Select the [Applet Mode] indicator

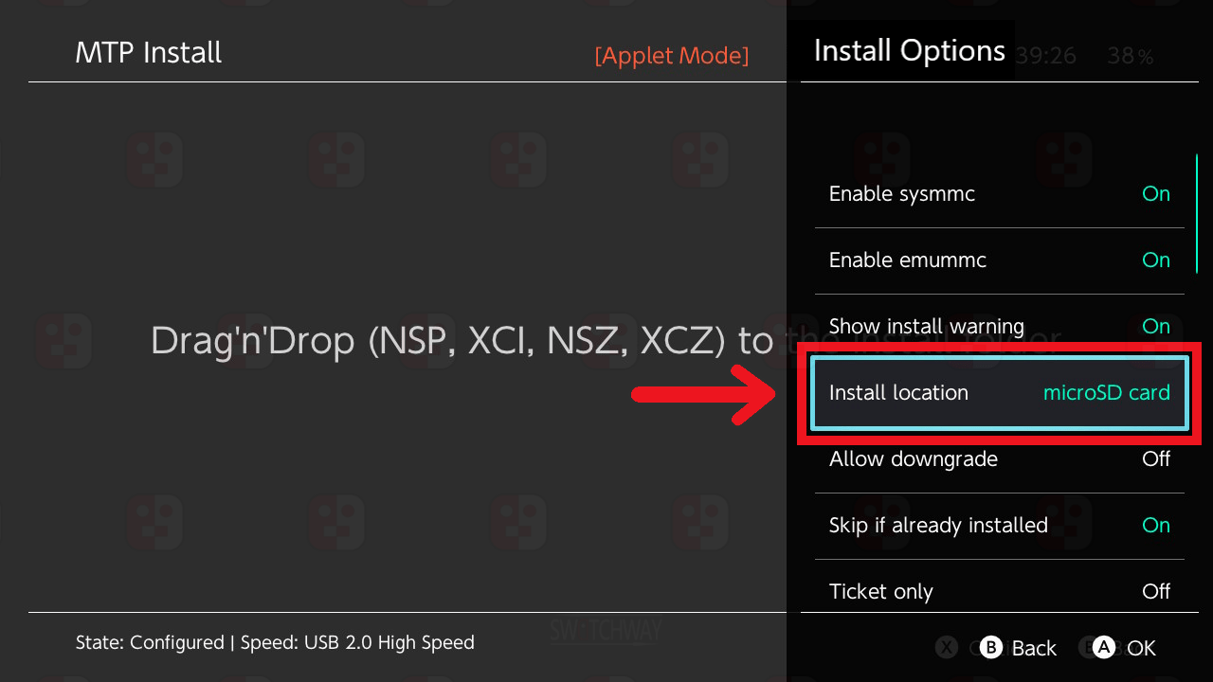coord(671,56)
